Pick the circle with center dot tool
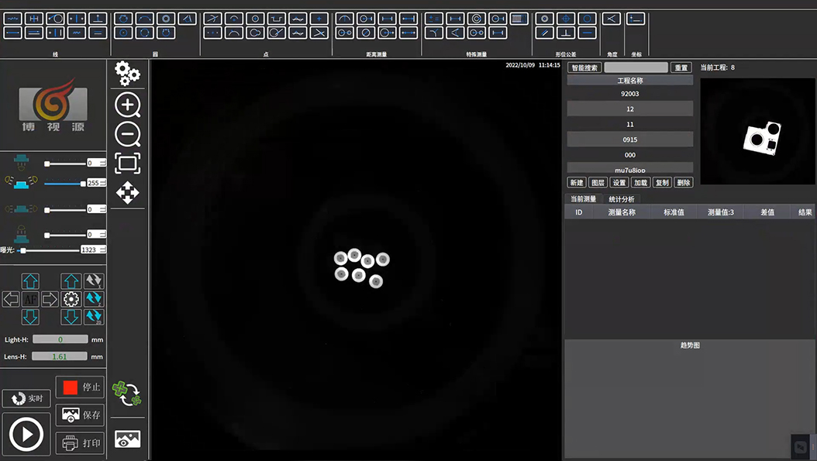This screenshot has height=461, width=817. [x=123, y=33]
